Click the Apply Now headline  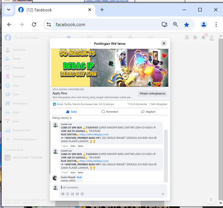[60, 93]
